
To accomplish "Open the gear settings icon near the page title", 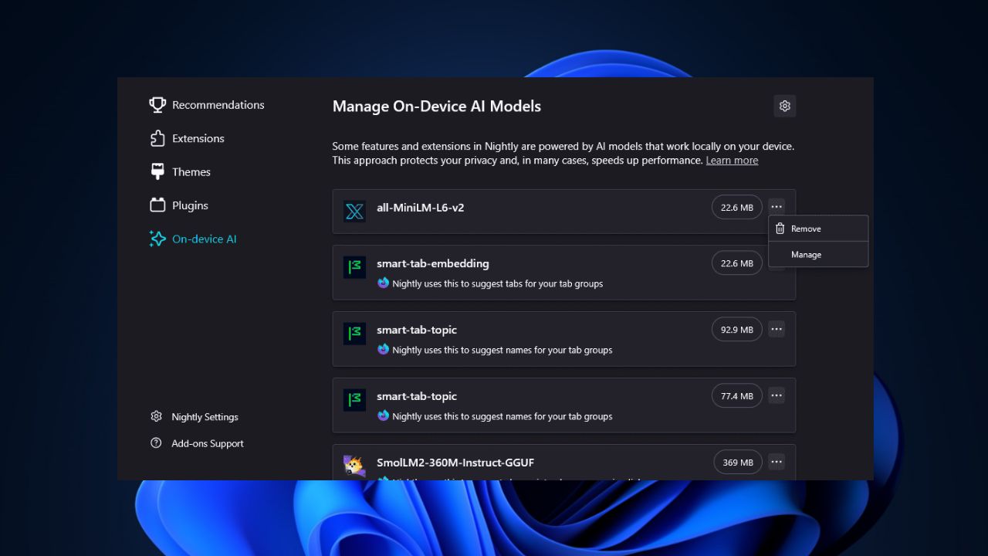I will pos(785,106).
